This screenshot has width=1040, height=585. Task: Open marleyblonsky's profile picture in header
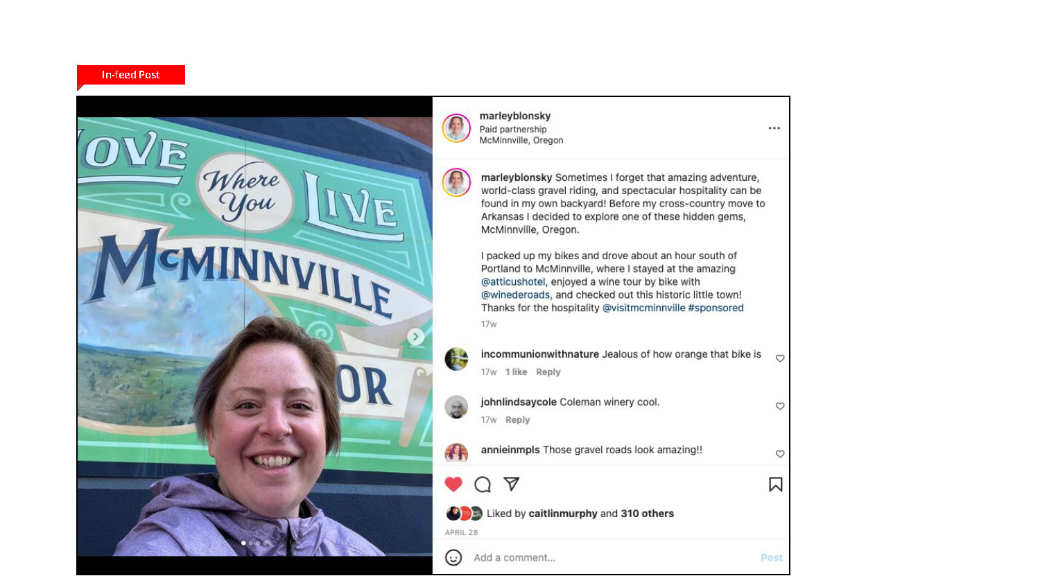[x=456, y=128]
